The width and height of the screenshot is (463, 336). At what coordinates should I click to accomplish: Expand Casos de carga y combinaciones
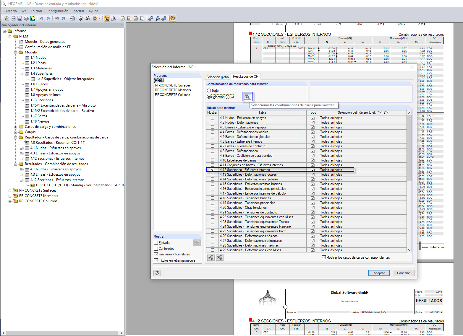[16, 127]
